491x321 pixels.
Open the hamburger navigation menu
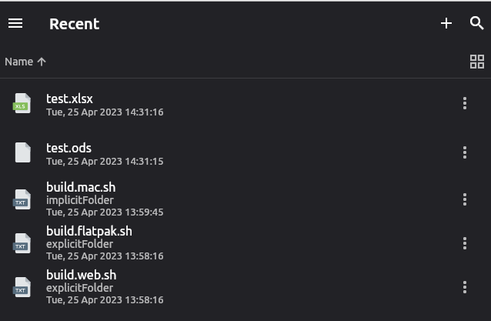tap(15, 23)
